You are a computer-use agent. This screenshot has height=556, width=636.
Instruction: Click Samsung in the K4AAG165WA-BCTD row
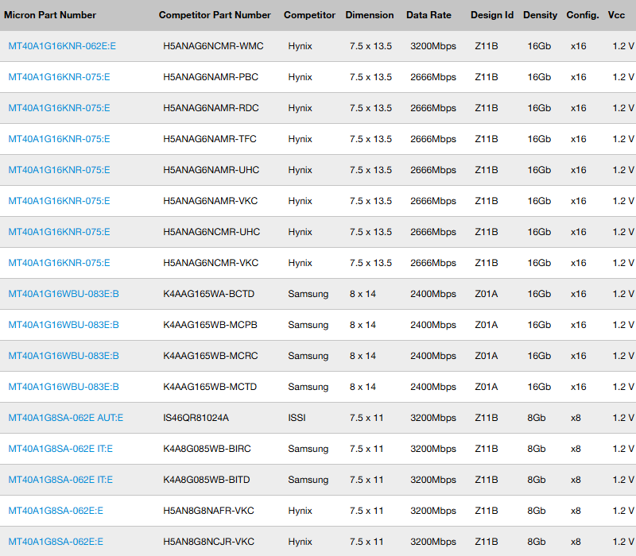tap(308, 294)
